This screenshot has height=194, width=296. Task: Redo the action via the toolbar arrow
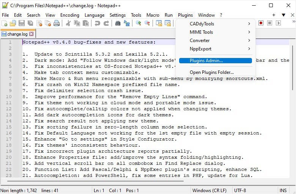pos(106,23)
